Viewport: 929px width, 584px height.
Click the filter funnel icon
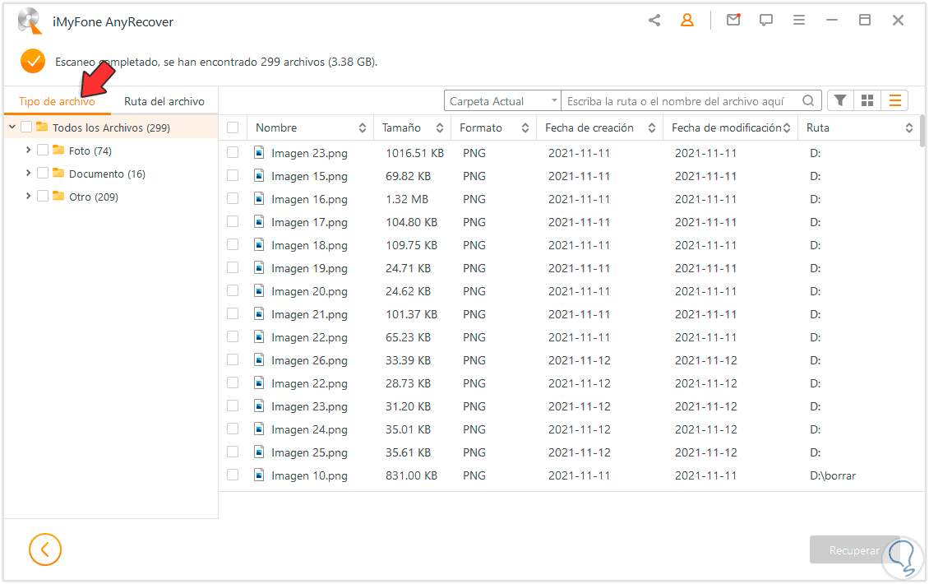click(840, 100)
